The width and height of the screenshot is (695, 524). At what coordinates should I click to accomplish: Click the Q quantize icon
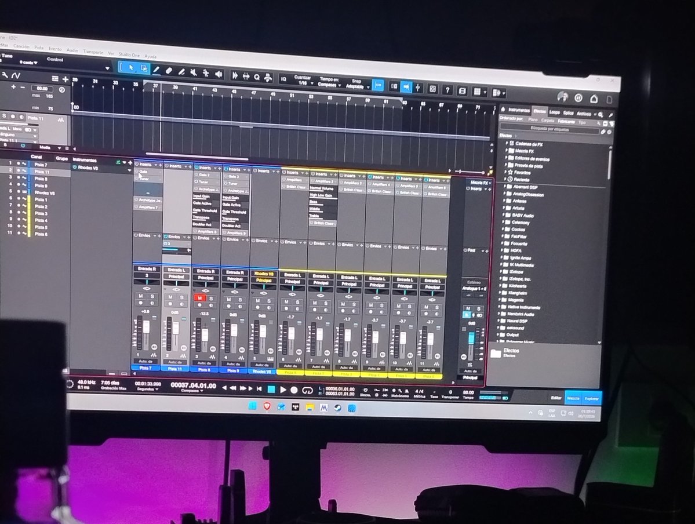point(257,77)
